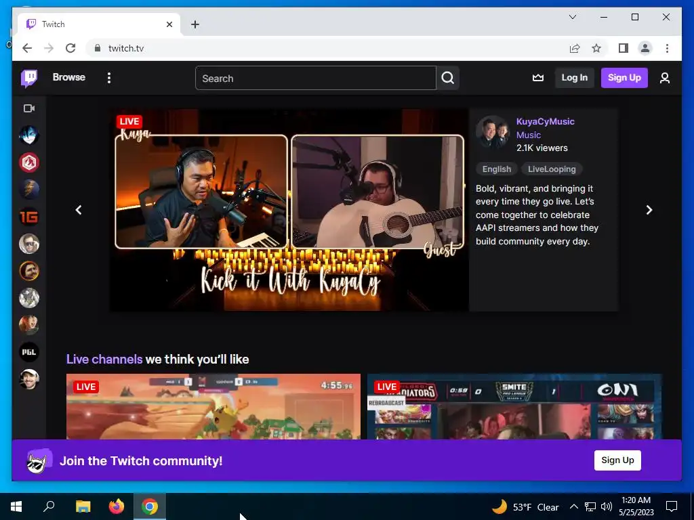Click the twitch.tv address bar
This screenshot has width=694, height=520.
point(327,48)
